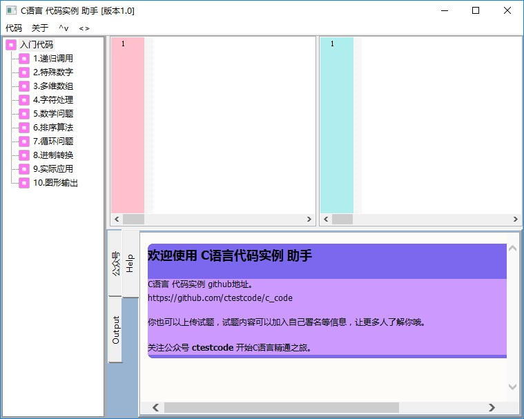Click the icon next to 3.多维数组
Screen dimensions: 524x419
(x=24, y=86)
